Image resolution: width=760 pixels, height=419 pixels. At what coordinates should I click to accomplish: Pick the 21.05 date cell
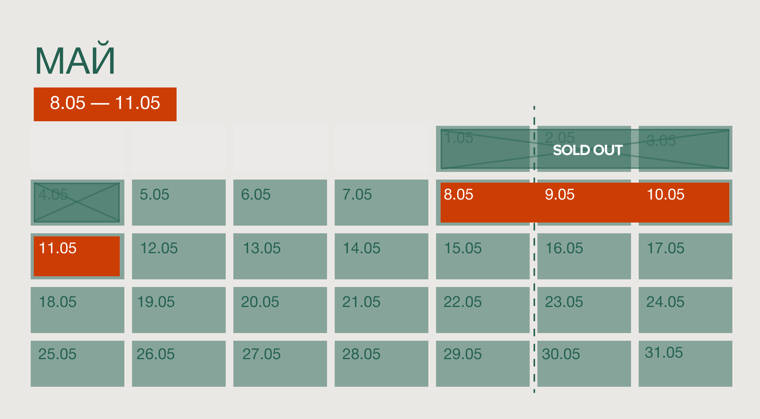coord(381,310)
